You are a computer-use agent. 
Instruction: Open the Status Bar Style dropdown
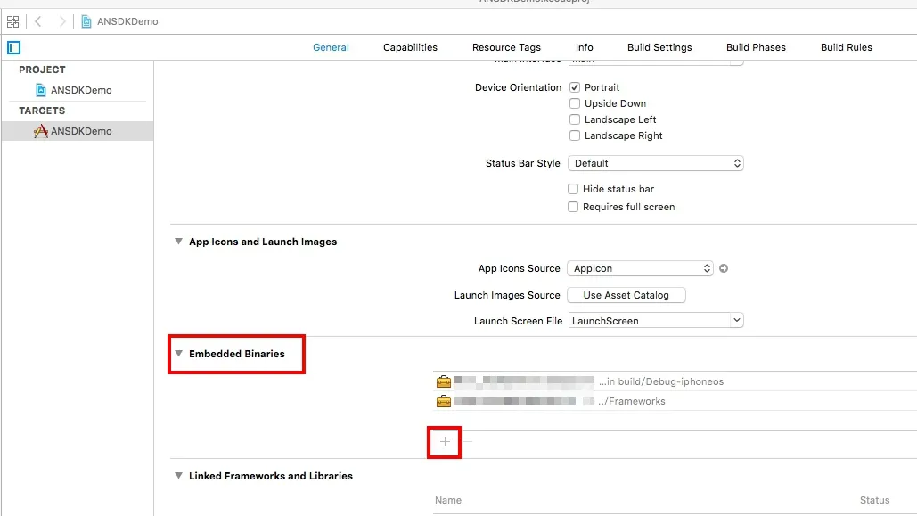(656, 163)
